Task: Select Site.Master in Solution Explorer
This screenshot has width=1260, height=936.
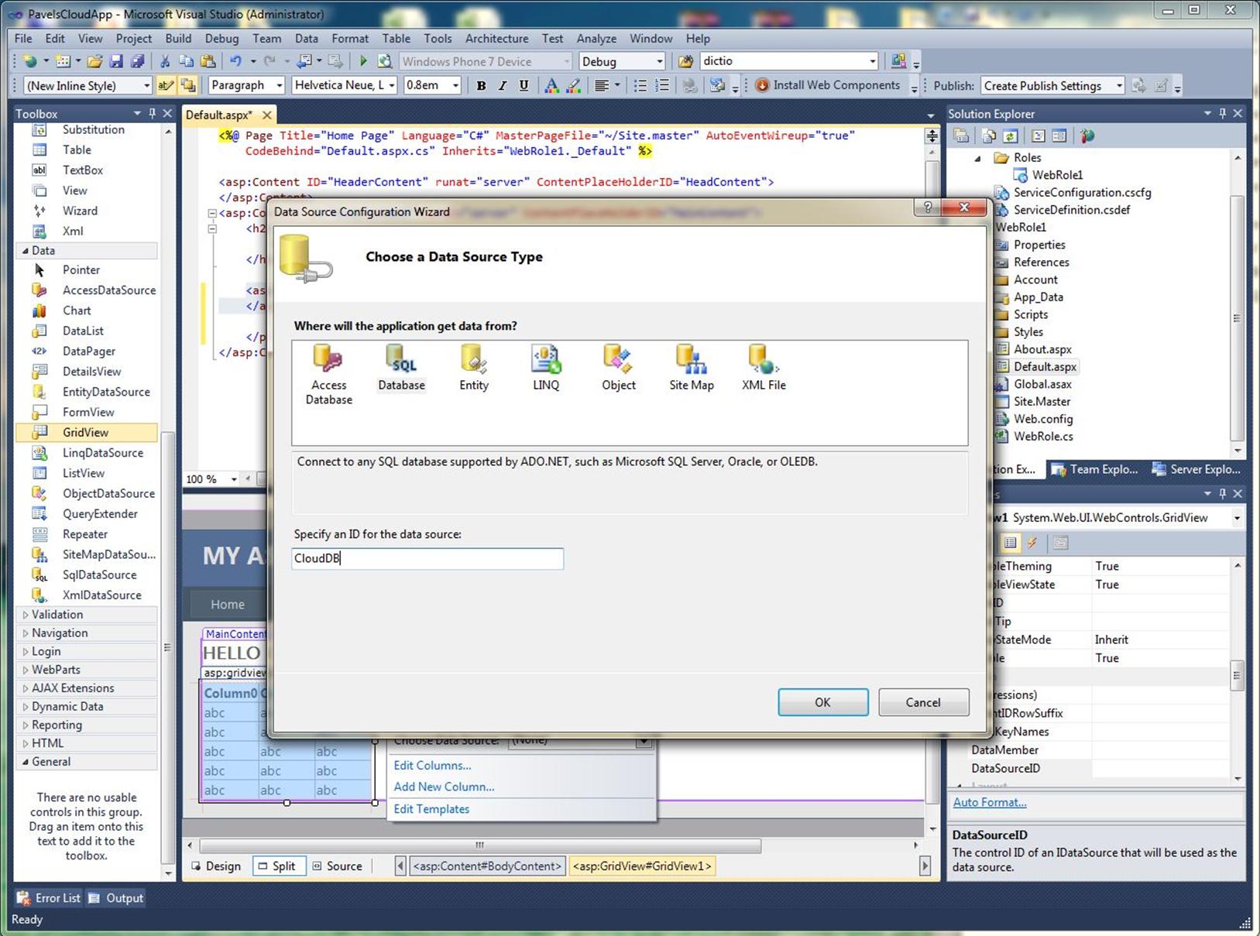Action: (x=1042, y=402)
